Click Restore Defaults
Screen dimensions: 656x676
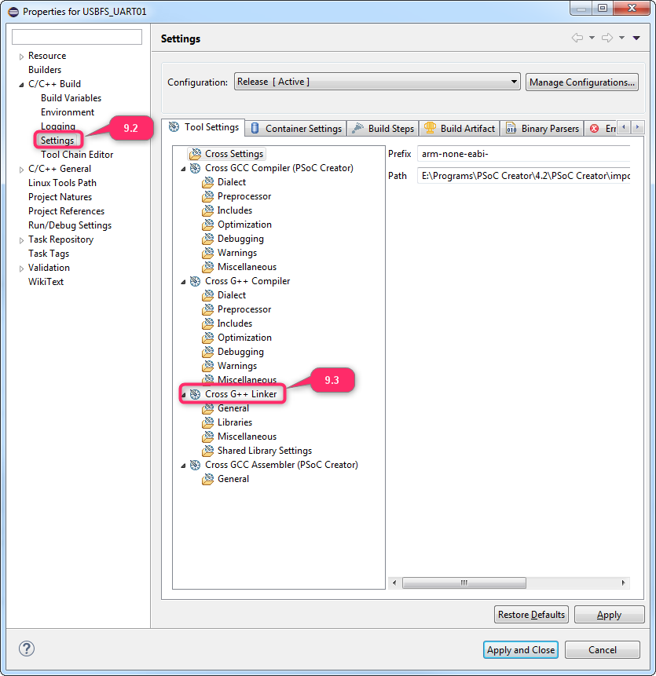point(531,614)
